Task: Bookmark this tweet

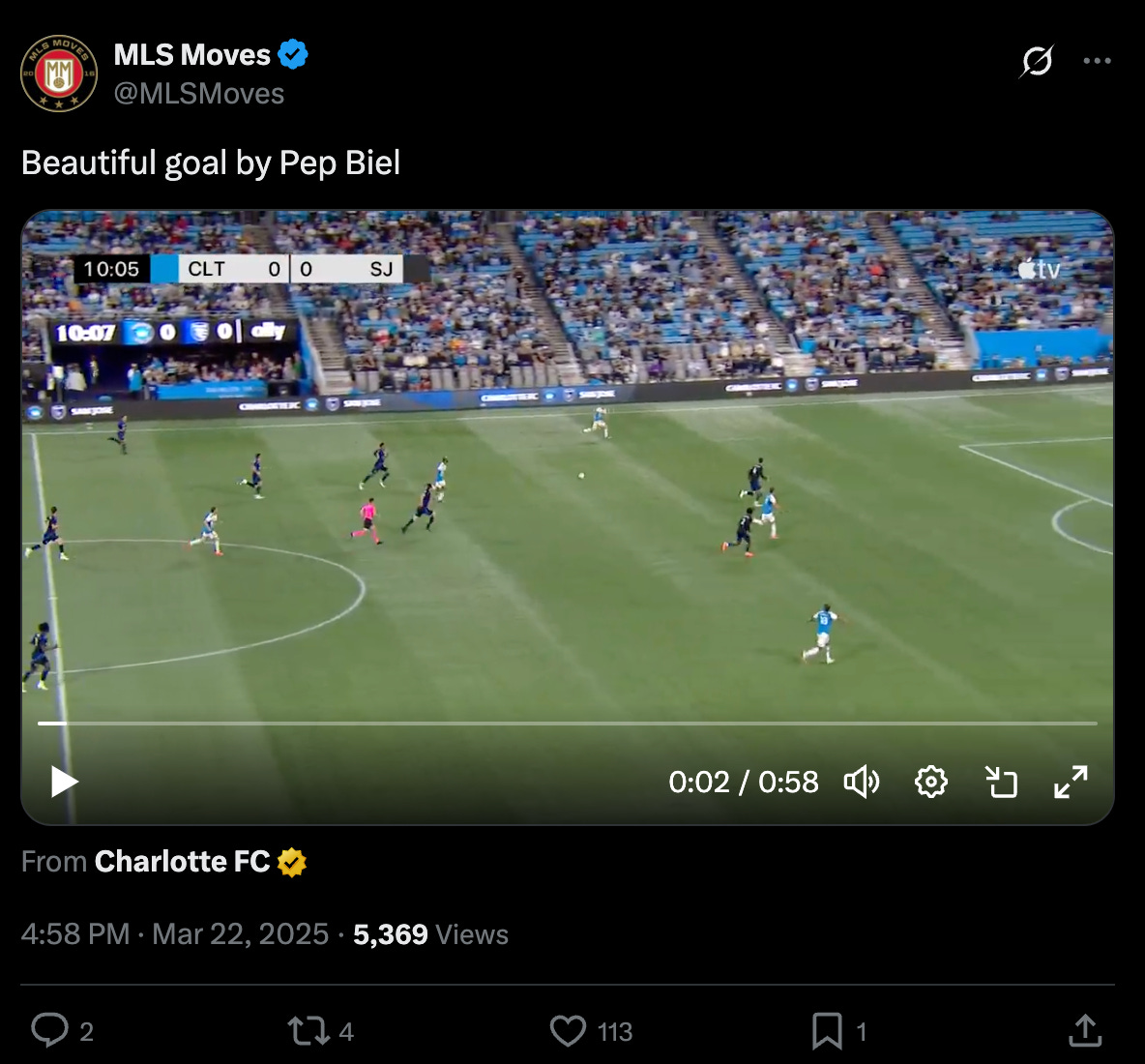Action: pos(828,1031)
